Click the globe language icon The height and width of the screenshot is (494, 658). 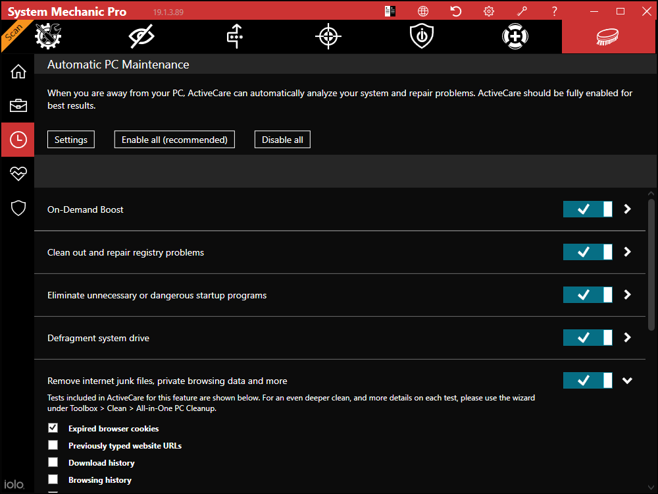(x=423, y=11)
